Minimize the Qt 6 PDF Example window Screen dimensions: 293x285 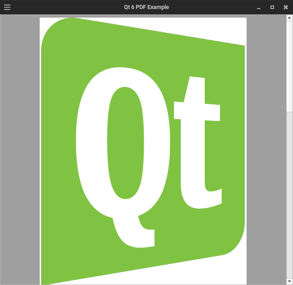tap(259, 8)
